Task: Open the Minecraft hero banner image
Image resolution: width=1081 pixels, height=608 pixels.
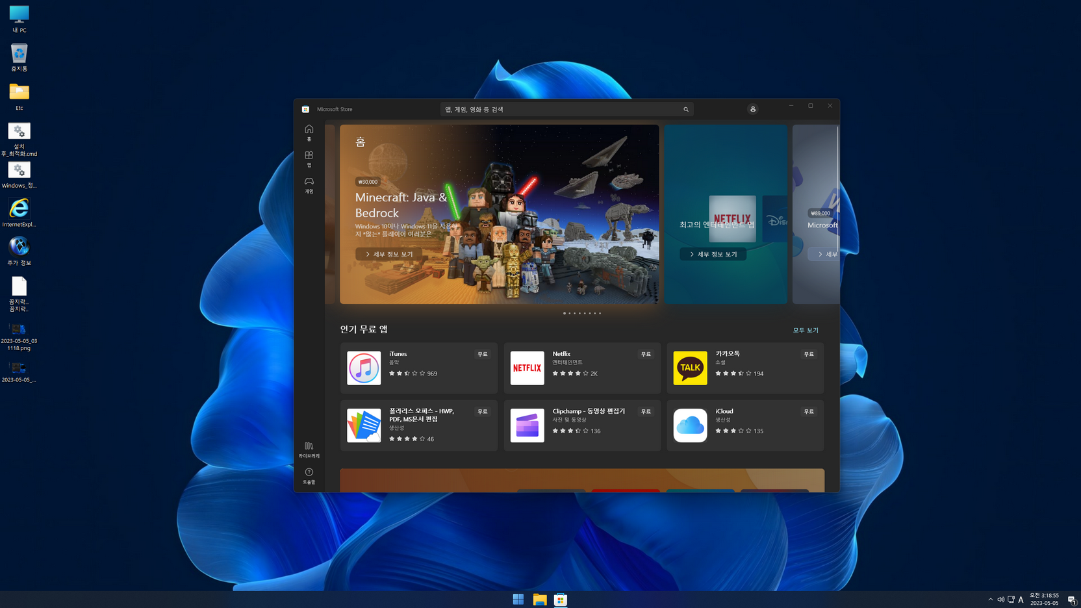Action: (x=499, y=214)
